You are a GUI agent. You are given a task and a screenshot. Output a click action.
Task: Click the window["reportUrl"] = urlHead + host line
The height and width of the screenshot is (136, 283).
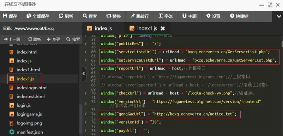tap(153, 69)
